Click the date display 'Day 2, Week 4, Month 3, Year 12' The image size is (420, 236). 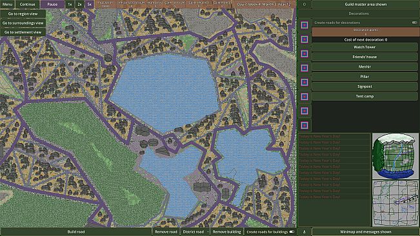tap(264, 5)
